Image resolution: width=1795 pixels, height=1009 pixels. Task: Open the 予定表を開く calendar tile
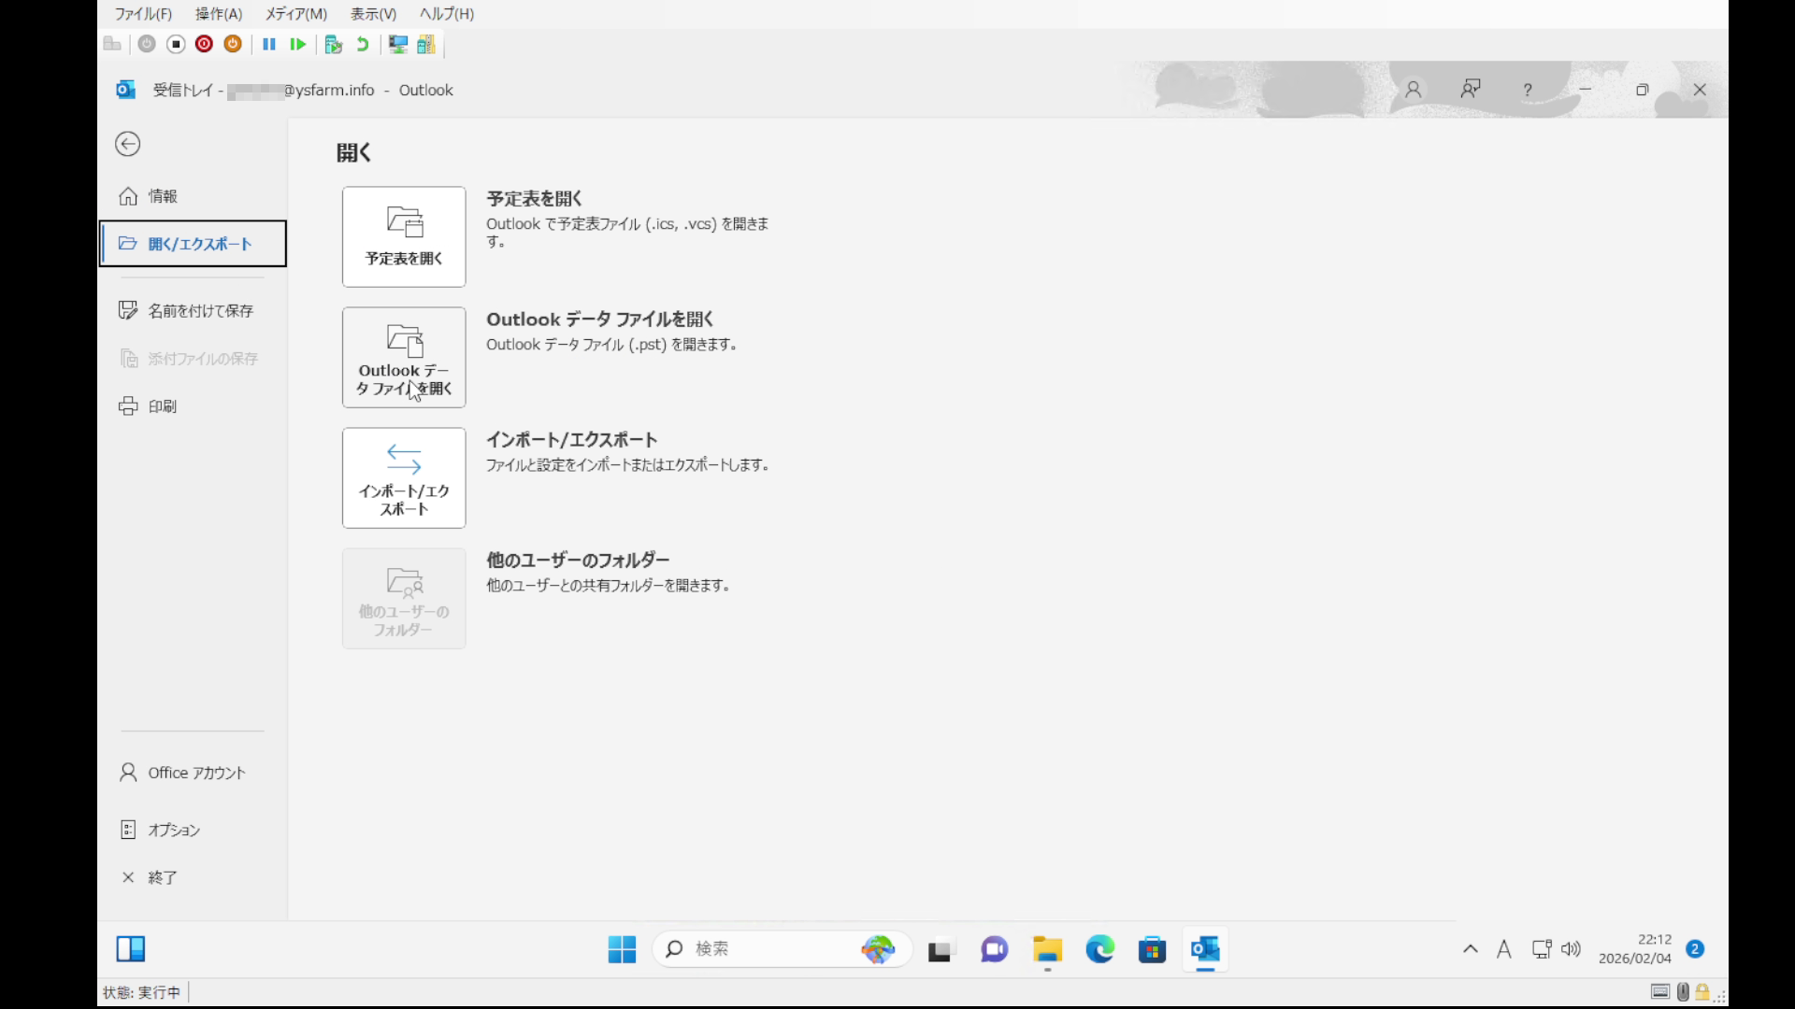(x=404, y=236)
